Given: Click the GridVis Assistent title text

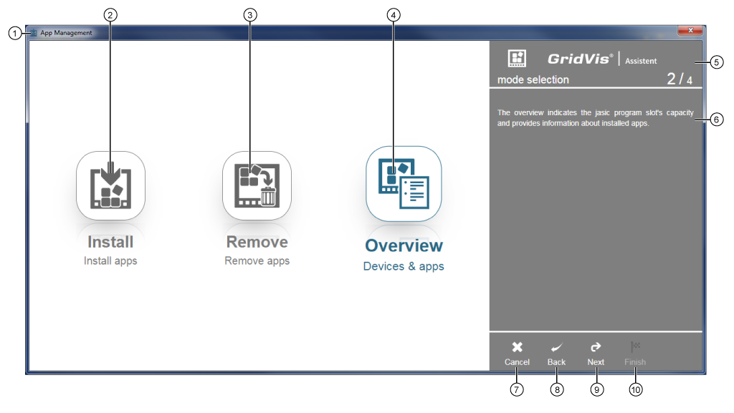Looking at the screenshot, I should coord(602,59).
